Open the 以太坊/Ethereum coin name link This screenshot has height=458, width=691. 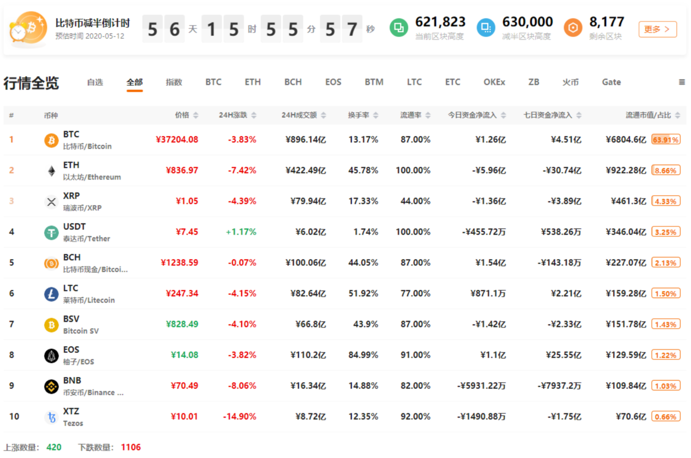pos(92,177)
